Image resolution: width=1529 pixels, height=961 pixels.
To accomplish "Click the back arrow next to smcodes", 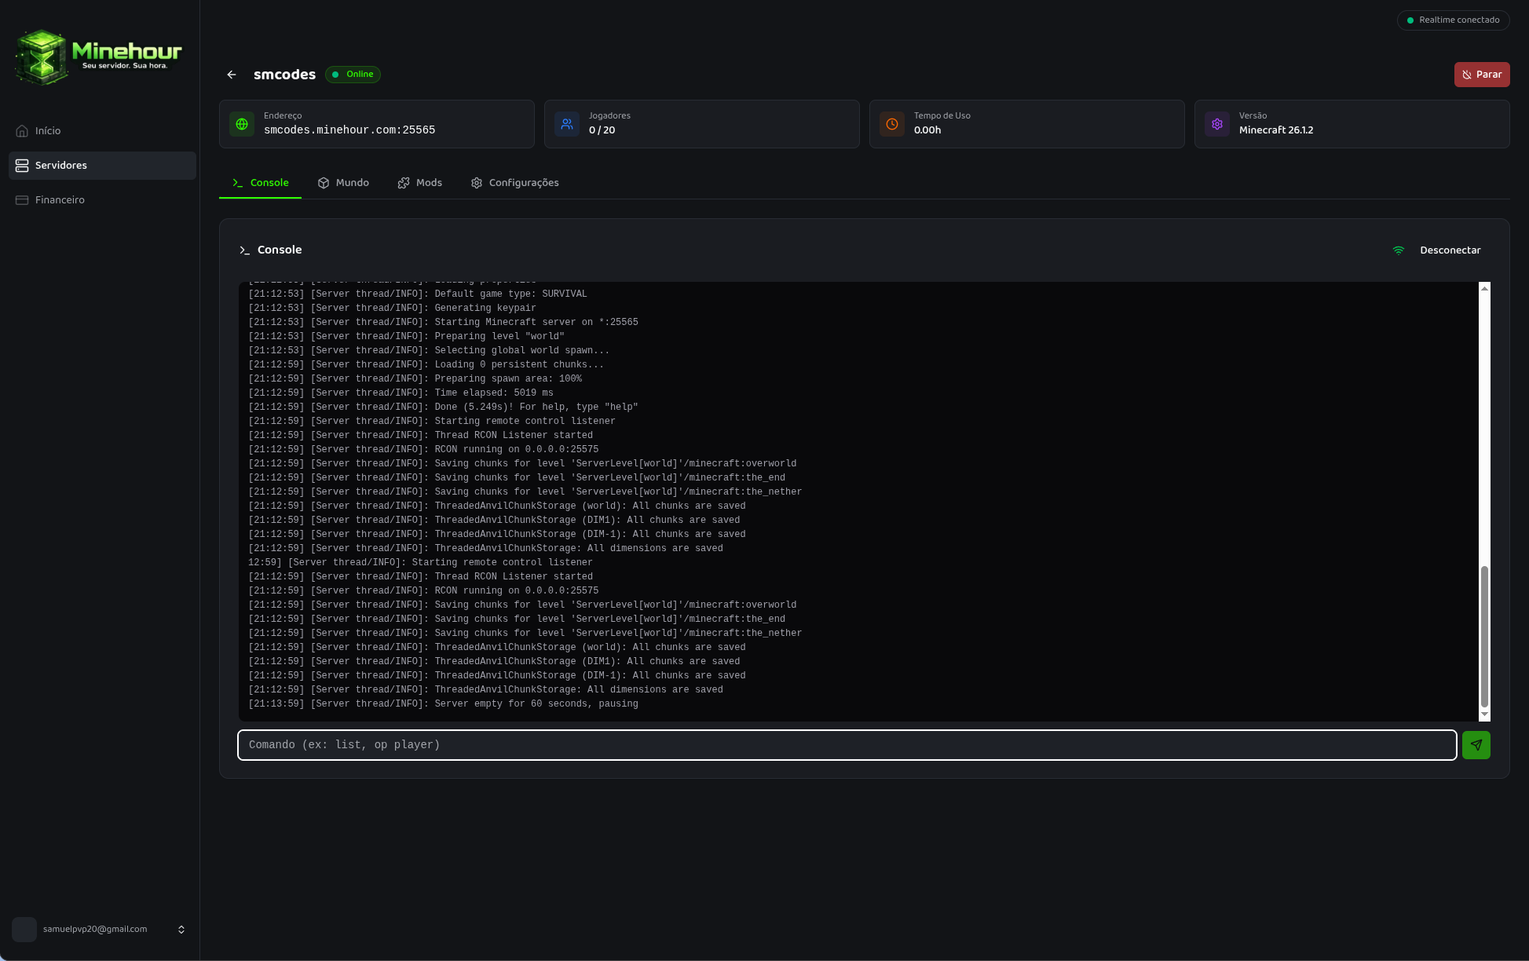I will point(232,75).
